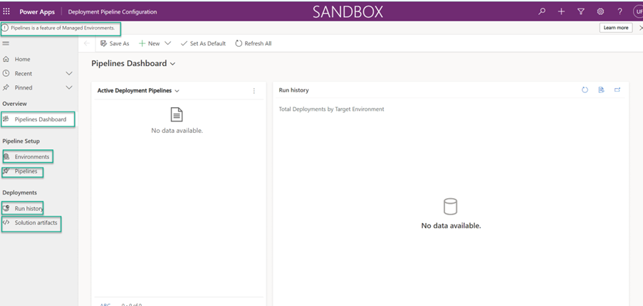Open the Active Deployment Pipelines more options menu
643x306 pixels.
click(253, 91)
